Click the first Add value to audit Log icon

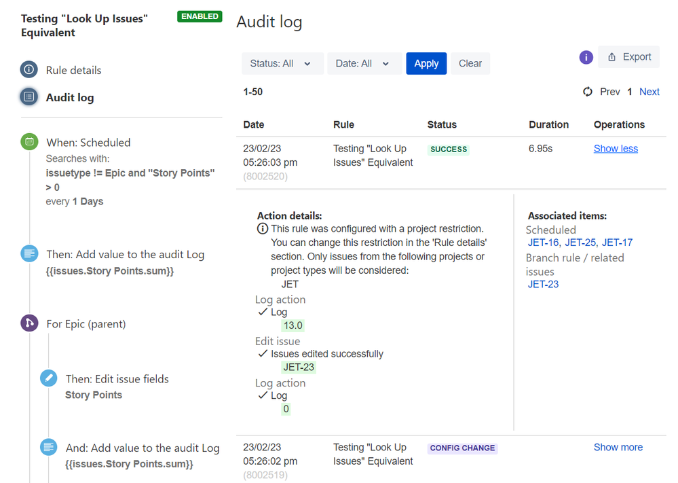(29, 253)
